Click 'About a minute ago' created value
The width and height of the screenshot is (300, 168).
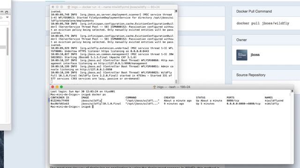(178, 101)
